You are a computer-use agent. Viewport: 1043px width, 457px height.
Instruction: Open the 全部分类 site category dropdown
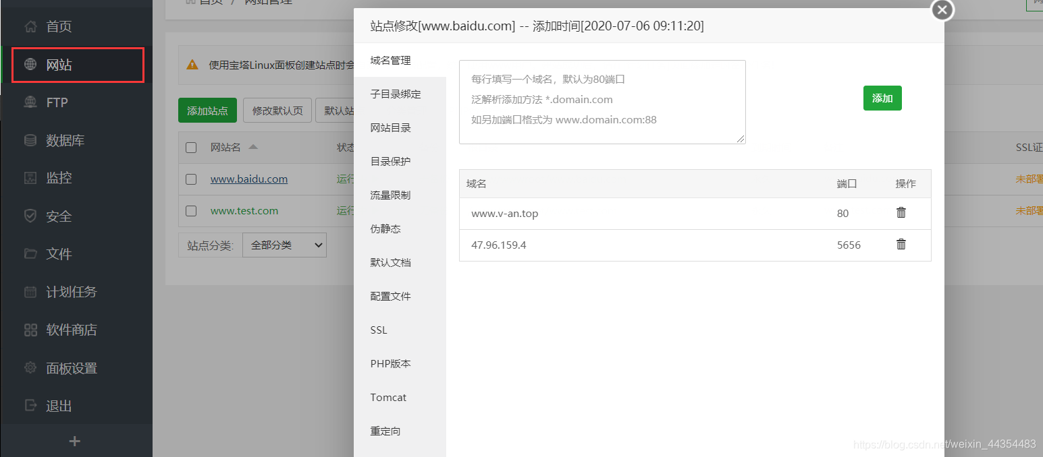point(284,245)
